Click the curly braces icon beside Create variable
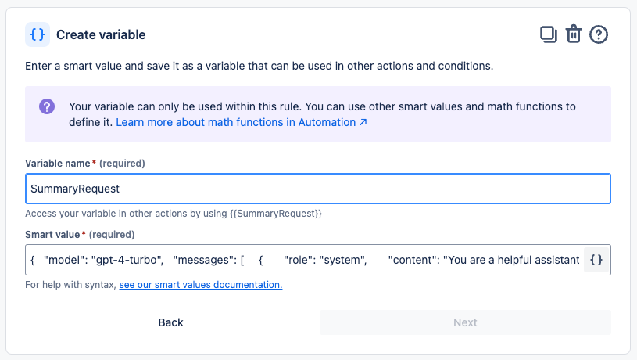 (38, 34)
